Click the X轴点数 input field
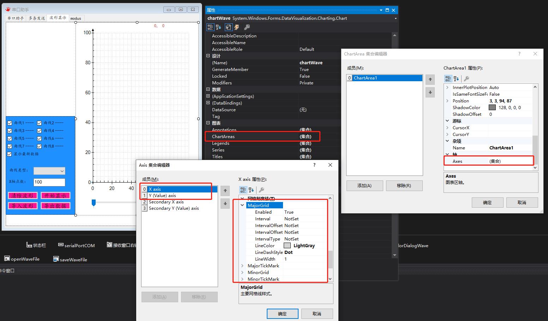The width and height of the screenshot is (548, 321). [49, 182]
